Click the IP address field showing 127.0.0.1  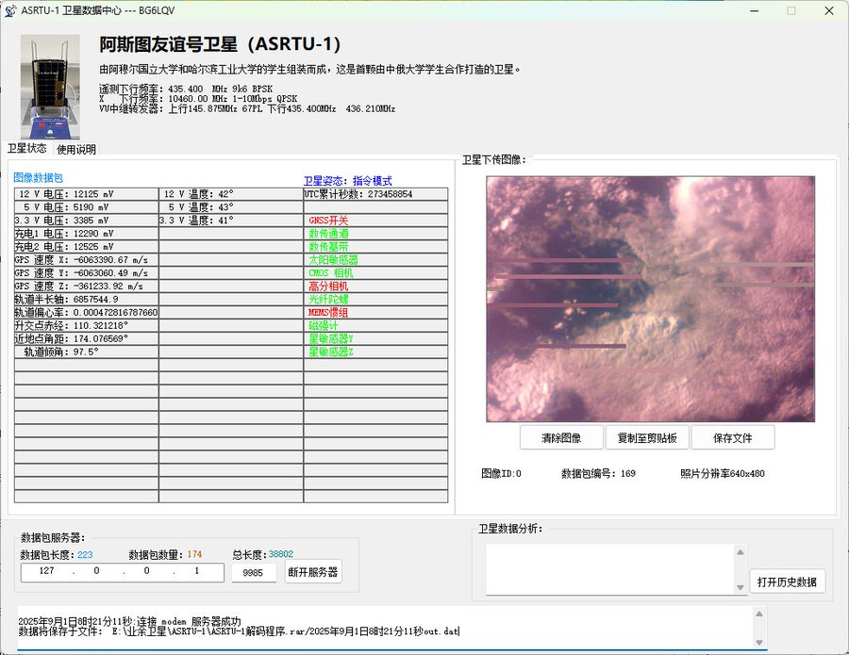click(122, 572)
